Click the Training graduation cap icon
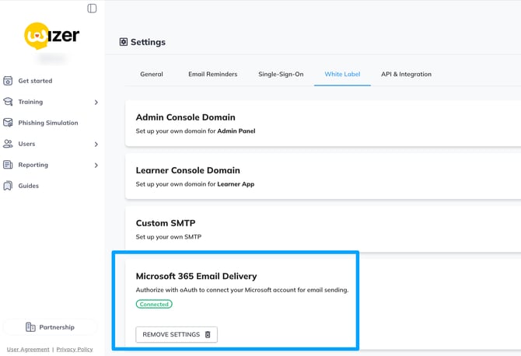The height and width of the screenshot is (356, 521). point(8,102)
